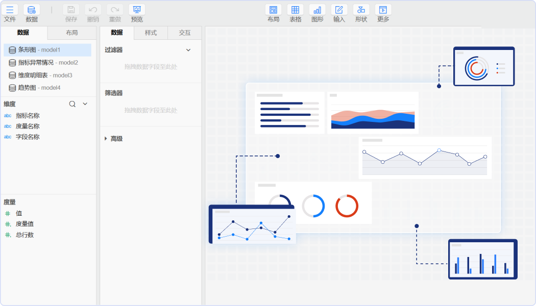Screen dimensions: 536x306
Task: Open the 图形 chart component icon
Action: pyautogui.click(x=317, y=10)
